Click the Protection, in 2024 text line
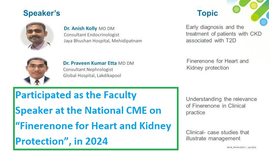The height and width of the screenshot is (151, 269). pos(62,141)
